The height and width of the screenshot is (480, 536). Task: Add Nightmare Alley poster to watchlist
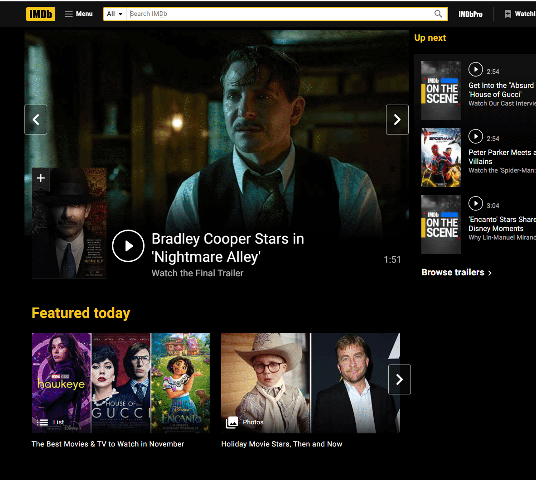41,178
